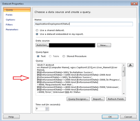
Task: Open the Data source dropdown
Action: (x=66, y=45)
